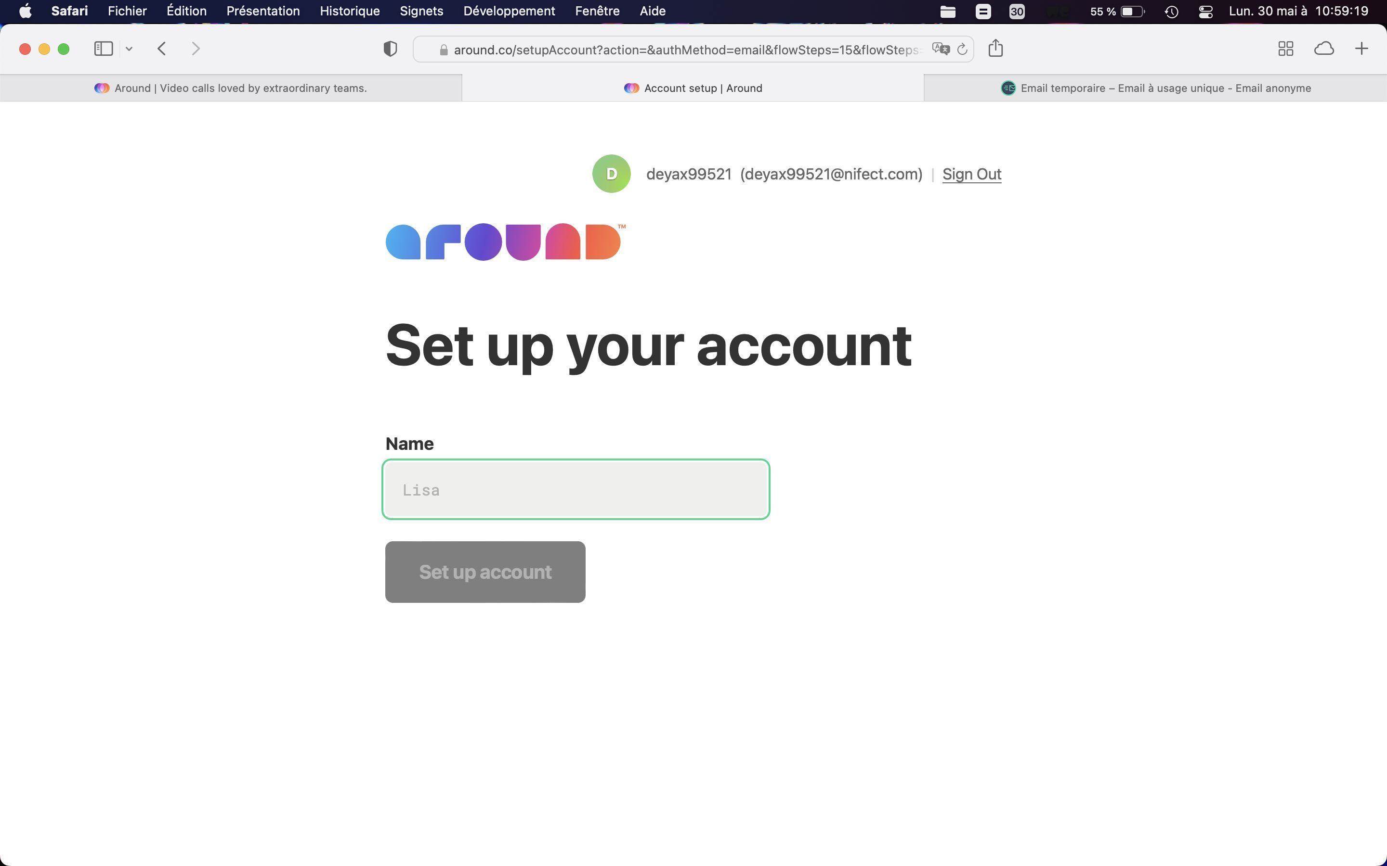
Task: Click the Développement menu item
Action: [x=509, y=11]
